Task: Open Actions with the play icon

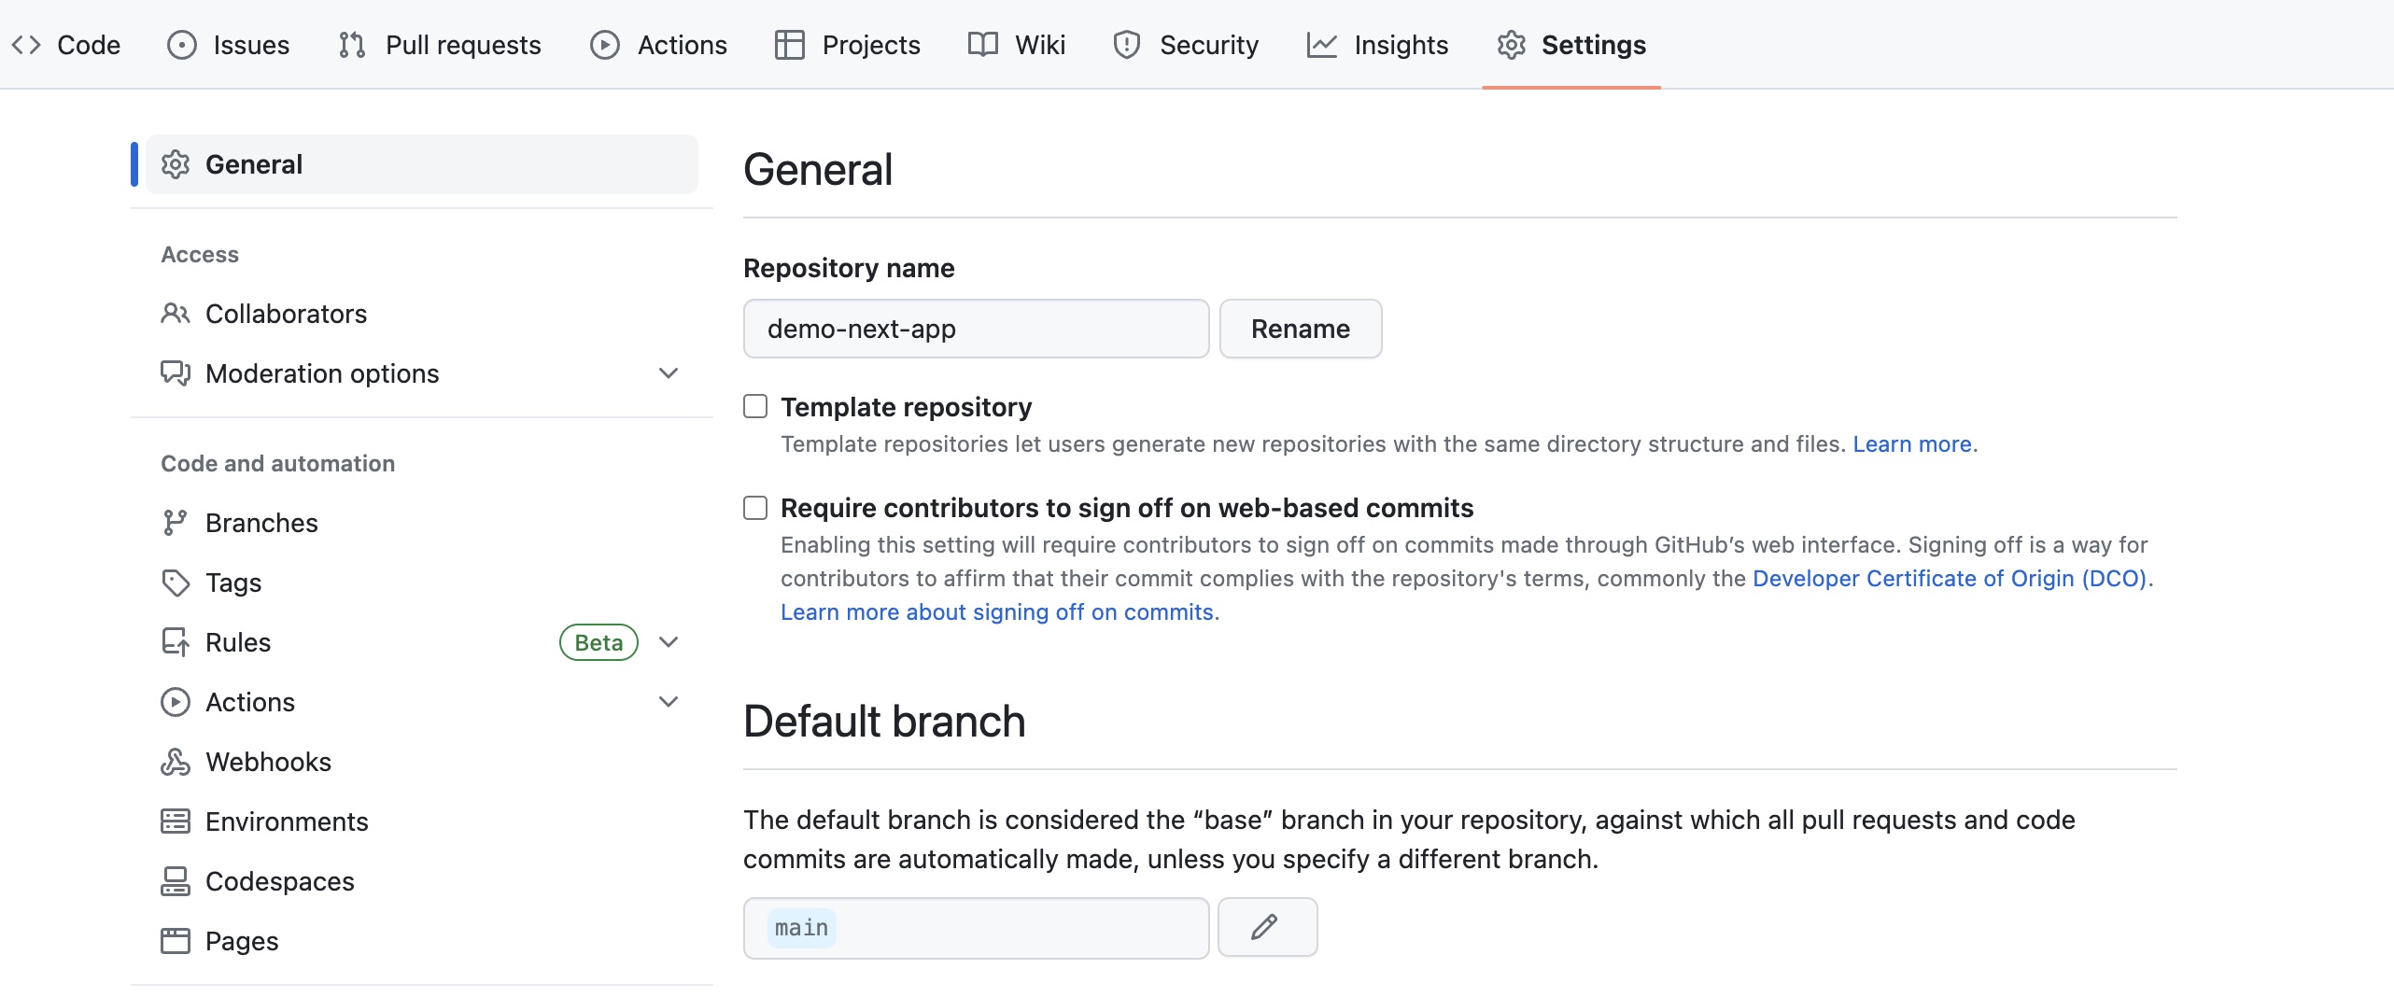Action: pos(604,44)
